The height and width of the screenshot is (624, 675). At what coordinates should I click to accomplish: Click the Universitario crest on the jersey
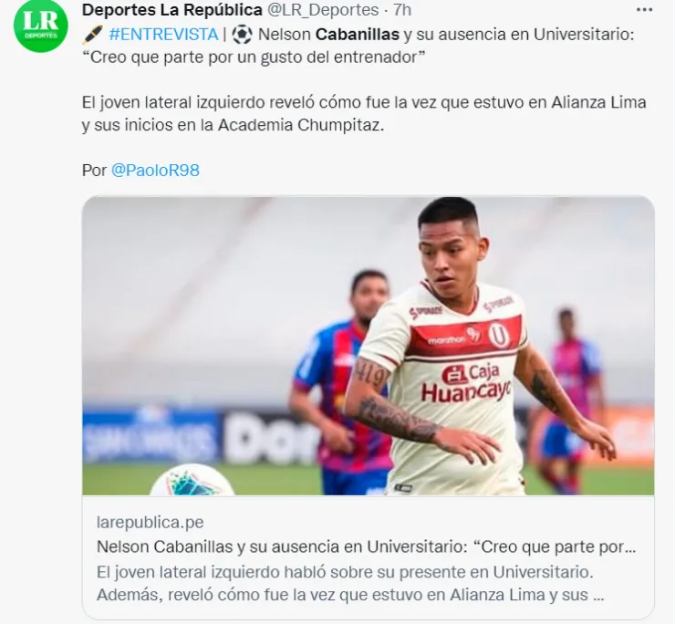click(x=496, y=334)
